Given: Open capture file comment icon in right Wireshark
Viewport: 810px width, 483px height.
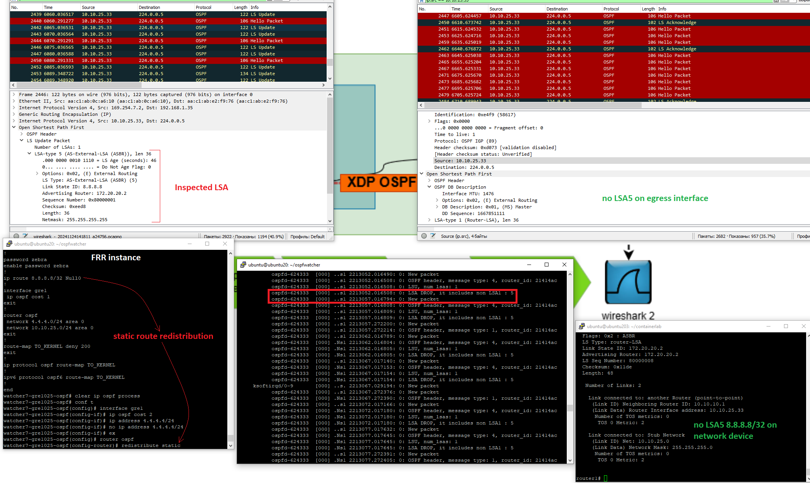Looking at the screenshot, I should pyautogui.click(x=433, y=236).
